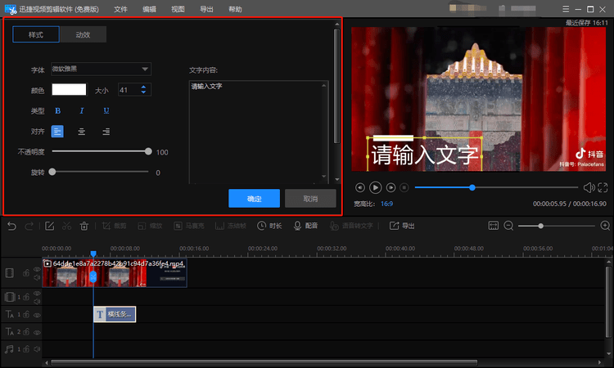Open the 帮助 menu
Viewport: 614px width, 368px height.
pyautogui.click(x=235, y=9)
